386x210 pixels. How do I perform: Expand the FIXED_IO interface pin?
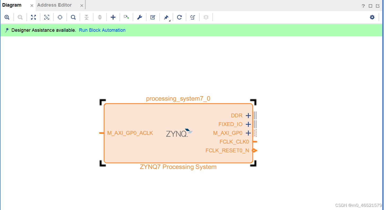tap(248, 124)
